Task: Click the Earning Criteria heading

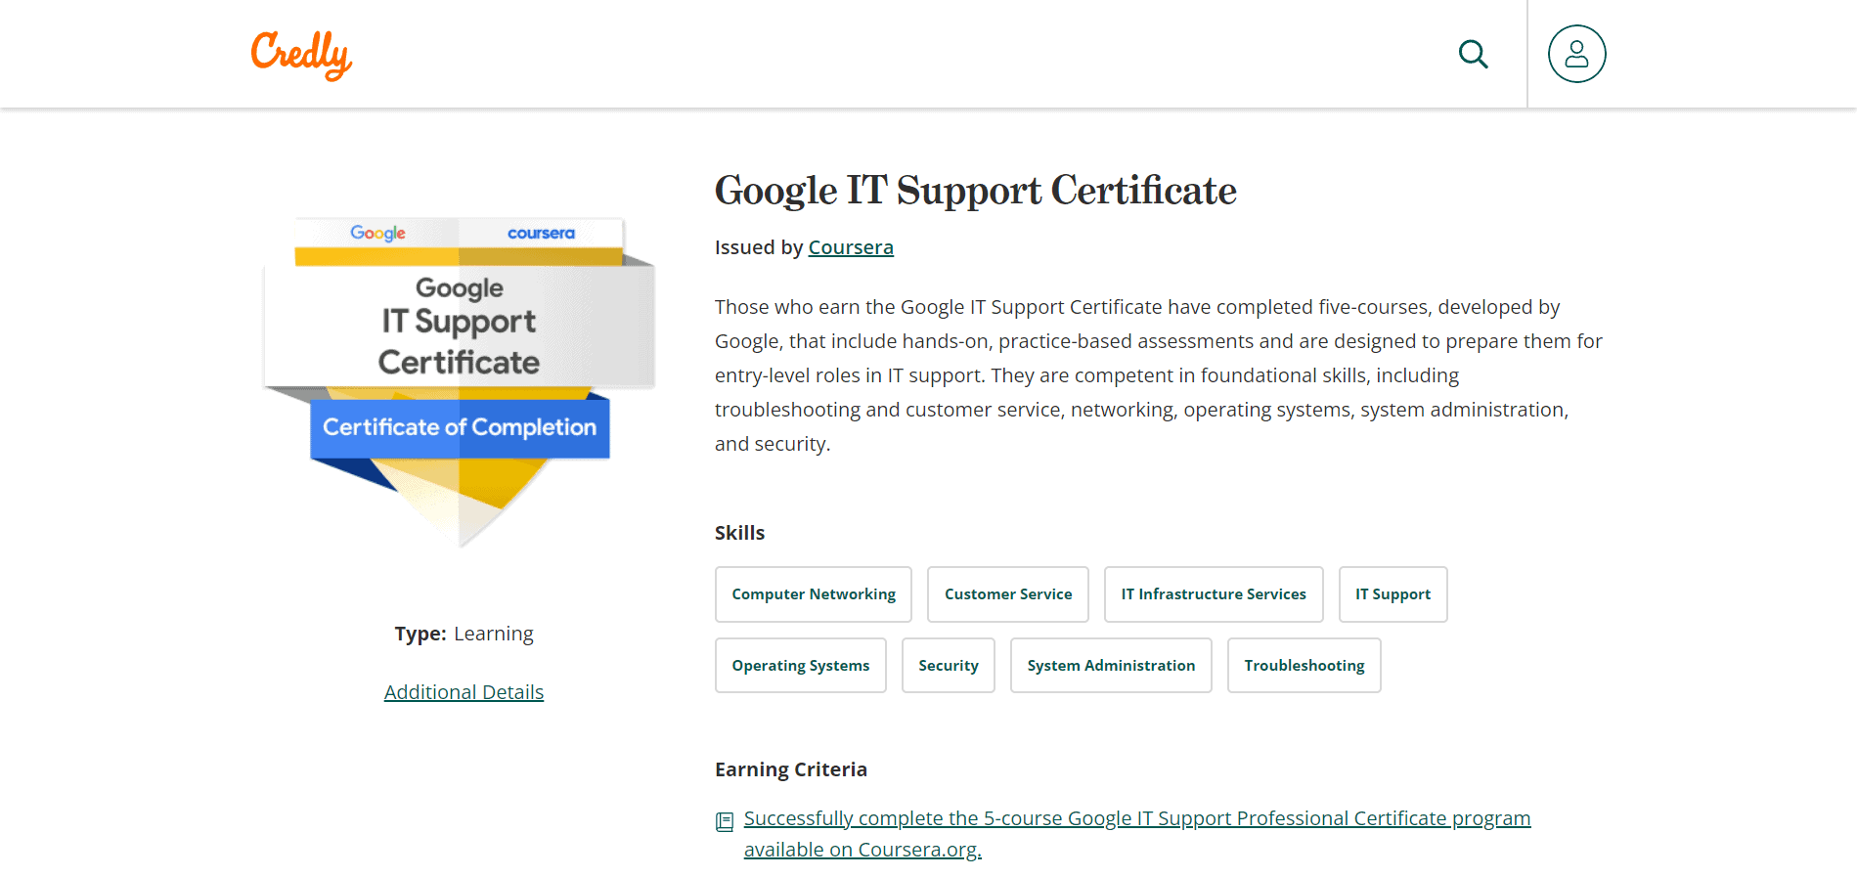Action: tap(791, 769)
